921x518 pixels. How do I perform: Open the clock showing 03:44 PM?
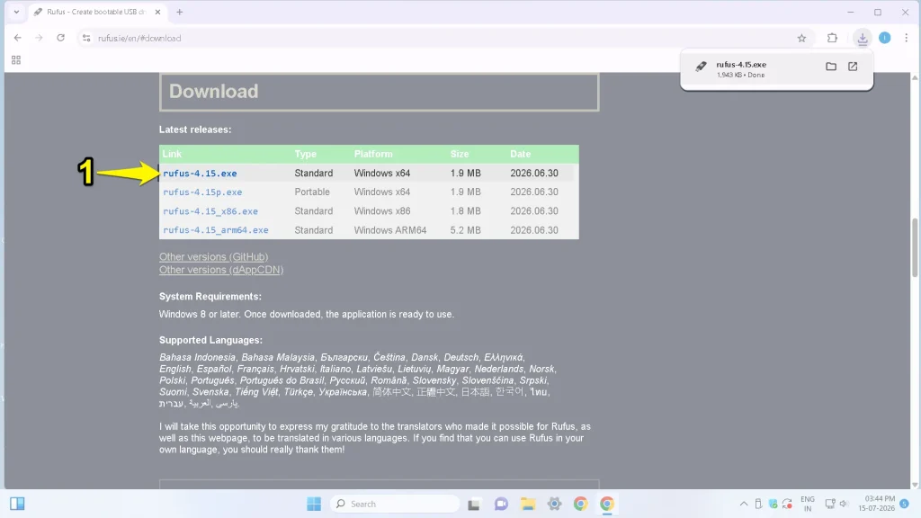[x=876, y=504]
